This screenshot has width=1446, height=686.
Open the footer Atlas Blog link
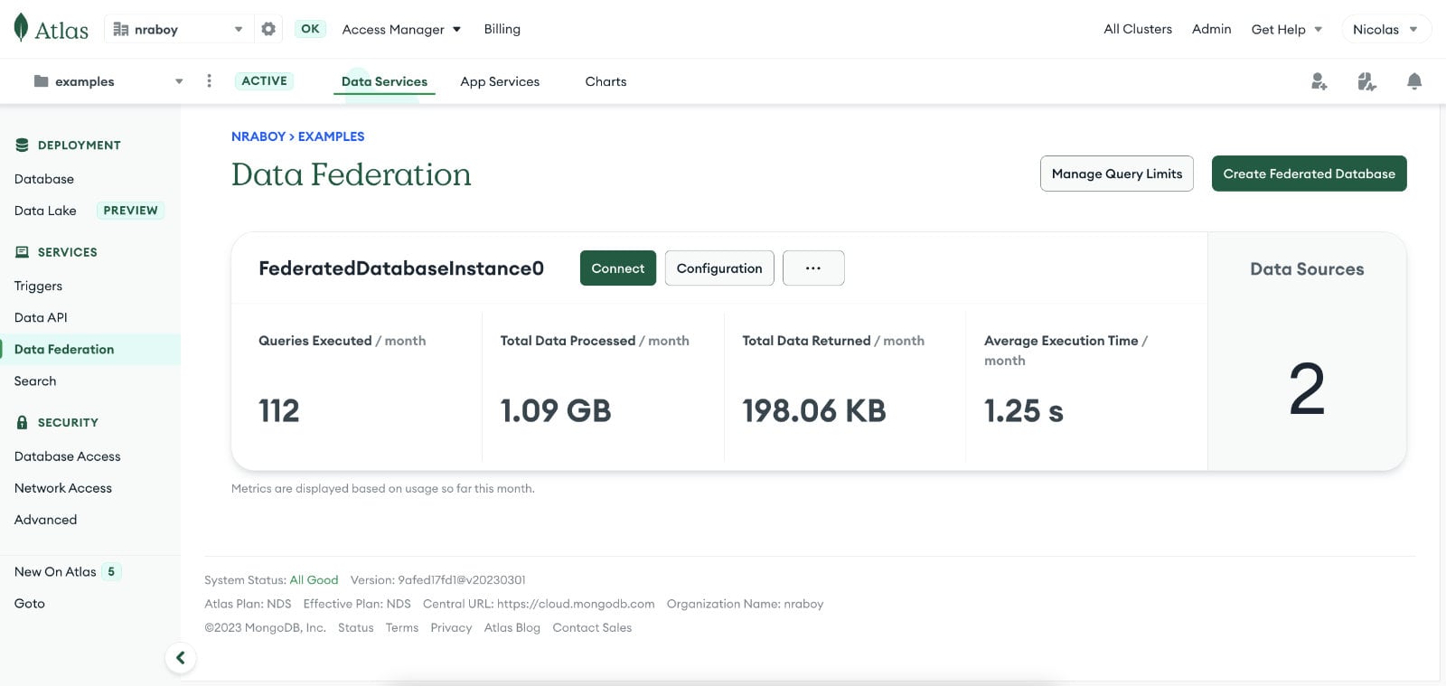(x=512, y=627)
